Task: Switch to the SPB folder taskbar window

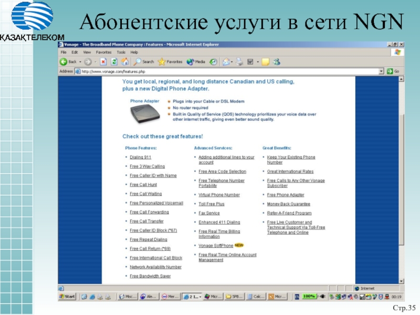Action: 234,297
